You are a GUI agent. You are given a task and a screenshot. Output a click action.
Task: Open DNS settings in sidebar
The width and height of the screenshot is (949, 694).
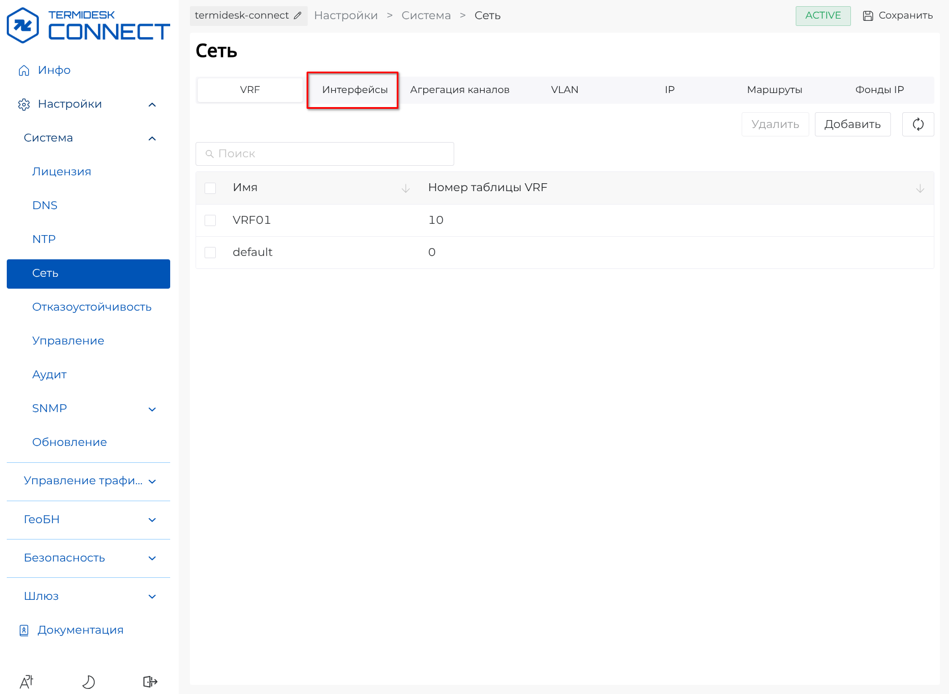(x=45, y=205)
